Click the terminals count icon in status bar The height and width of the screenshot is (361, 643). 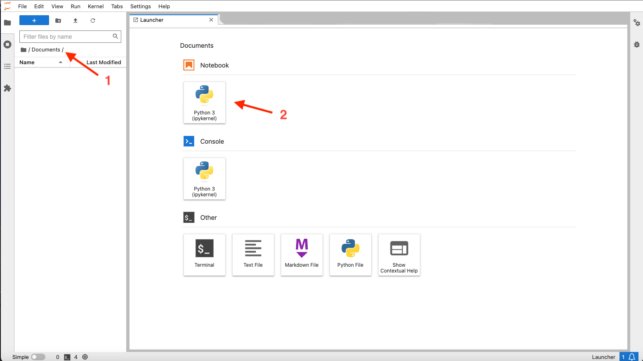(x=67, y=357)
